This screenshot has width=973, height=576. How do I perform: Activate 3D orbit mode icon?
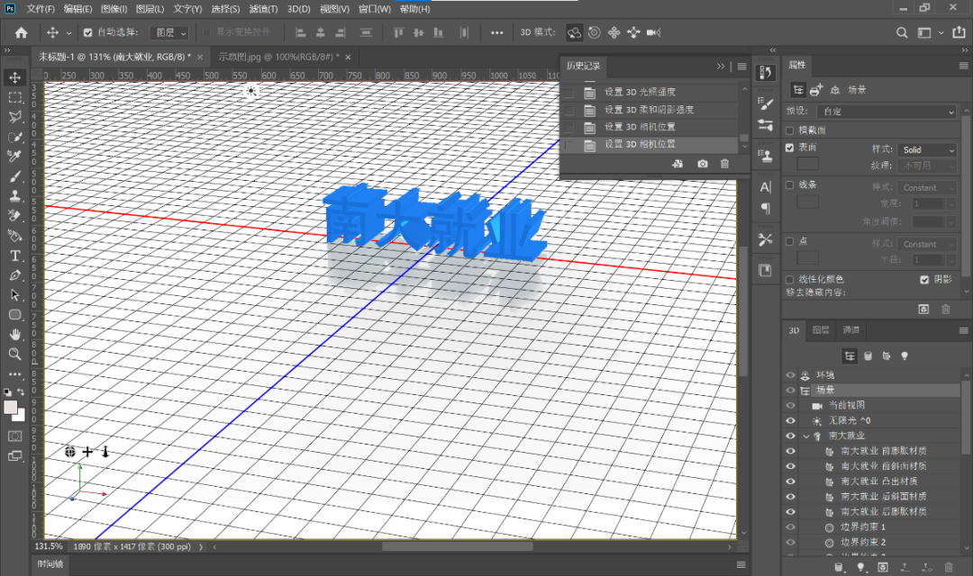(575, 32)
